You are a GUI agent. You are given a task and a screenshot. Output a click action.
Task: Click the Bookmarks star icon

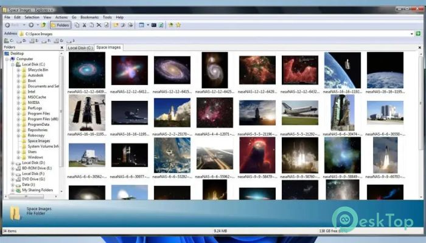tap(178, 25)
